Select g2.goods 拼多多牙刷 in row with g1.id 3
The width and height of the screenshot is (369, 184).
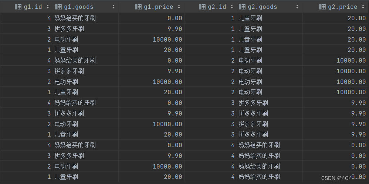[253, 114]
